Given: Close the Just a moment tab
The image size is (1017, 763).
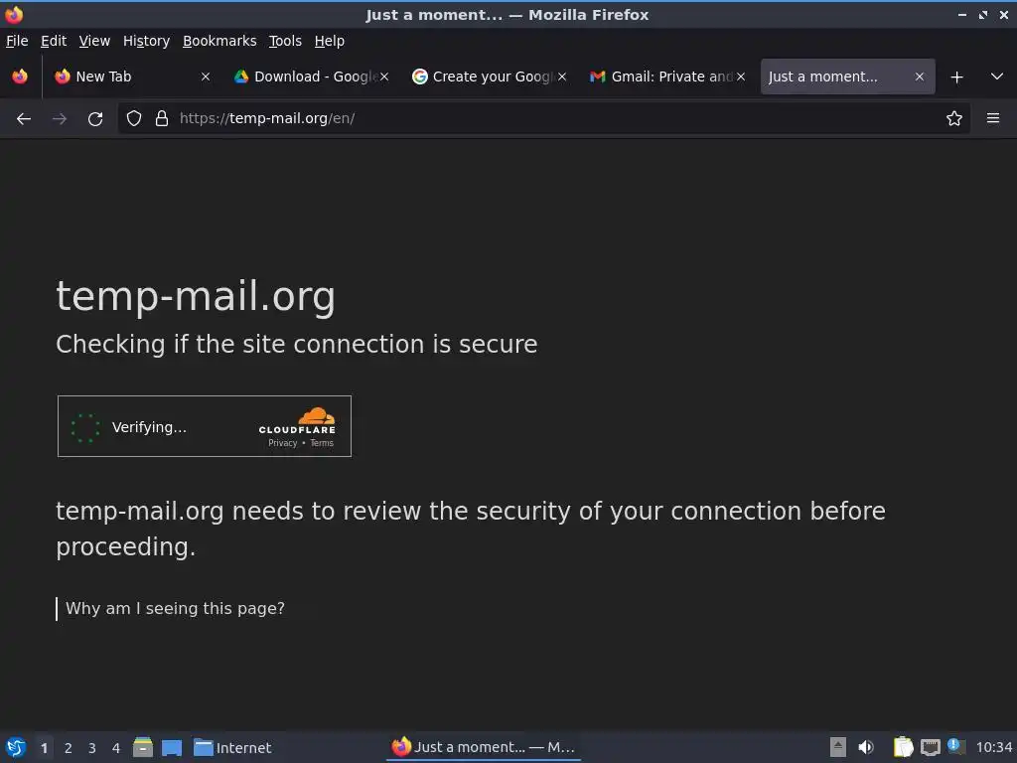Looking at the screenshot, I should tap(919, 76).
